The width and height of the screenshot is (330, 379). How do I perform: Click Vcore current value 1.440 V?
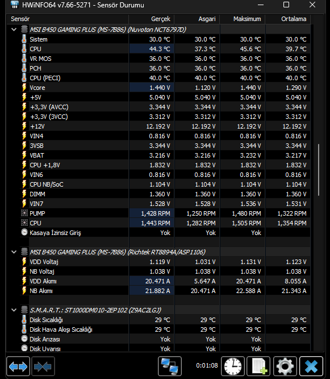160,88
